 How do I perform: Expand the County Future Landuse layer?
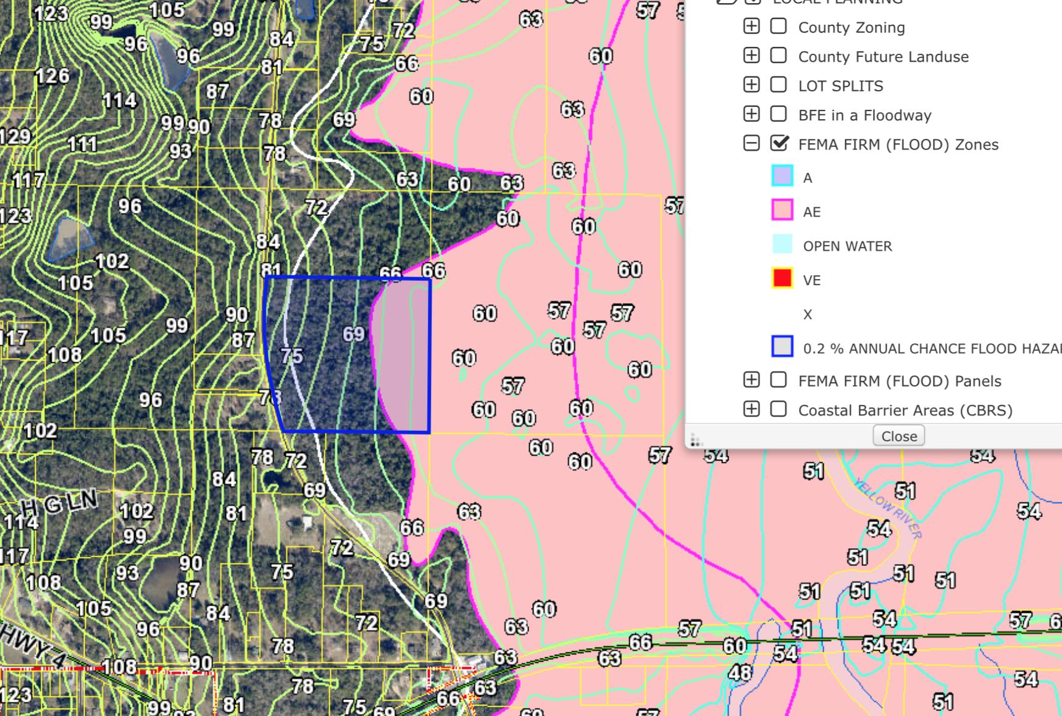[x=751, y=56]
